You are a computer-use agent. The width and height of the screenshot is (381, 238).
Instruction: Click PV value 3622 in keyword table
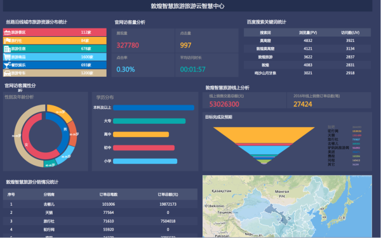[308, 57]
